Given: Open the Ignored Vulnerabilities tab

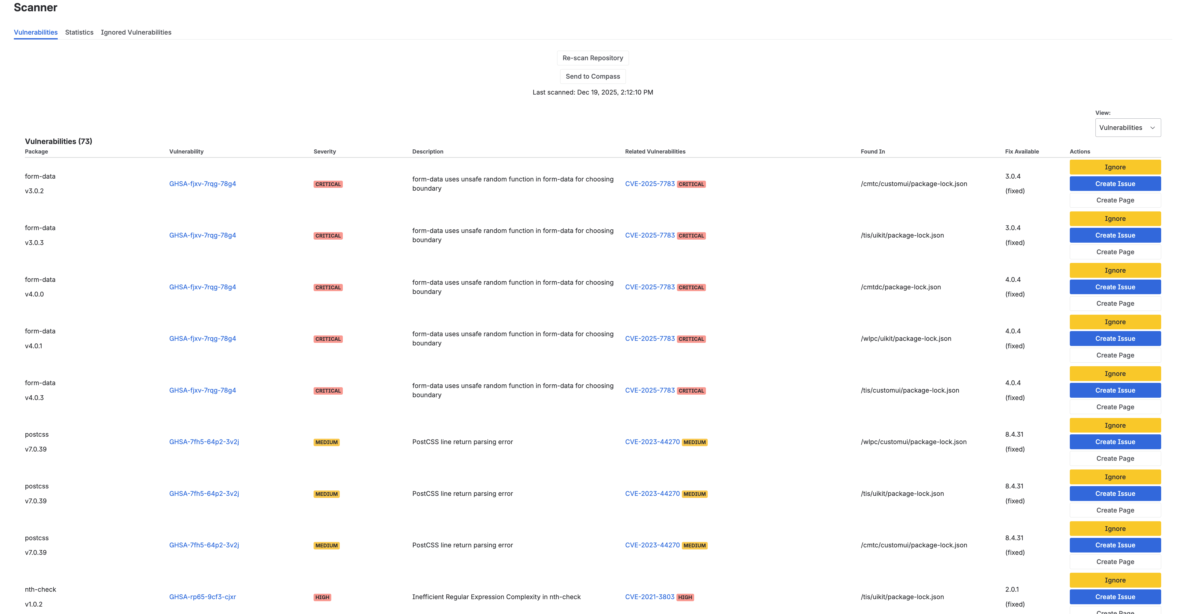Looking at the screenshot, I should [136, 32].
